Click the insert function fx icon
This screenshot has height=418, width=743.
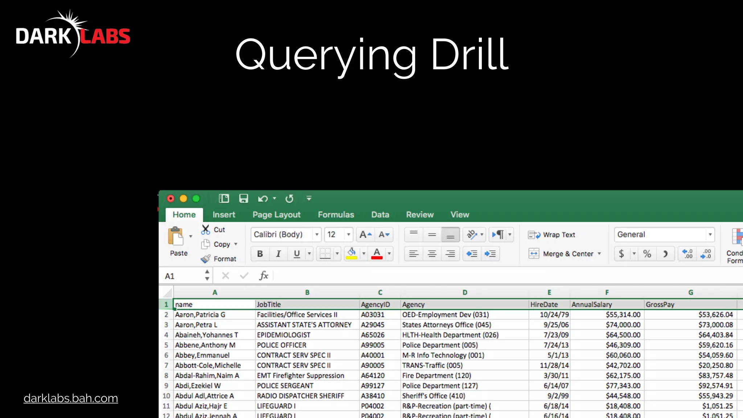264,276
